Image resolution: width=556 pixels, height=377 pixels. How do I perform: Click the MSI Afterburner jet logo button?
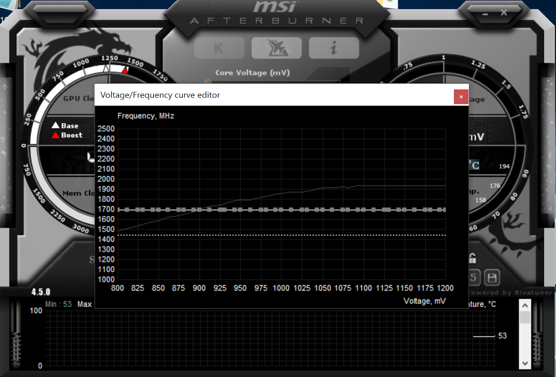tap(276, 48)
